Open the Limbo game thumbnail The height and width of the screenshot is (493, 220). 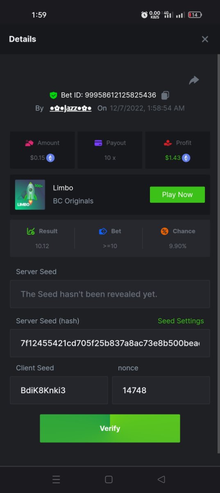point(30,195)
